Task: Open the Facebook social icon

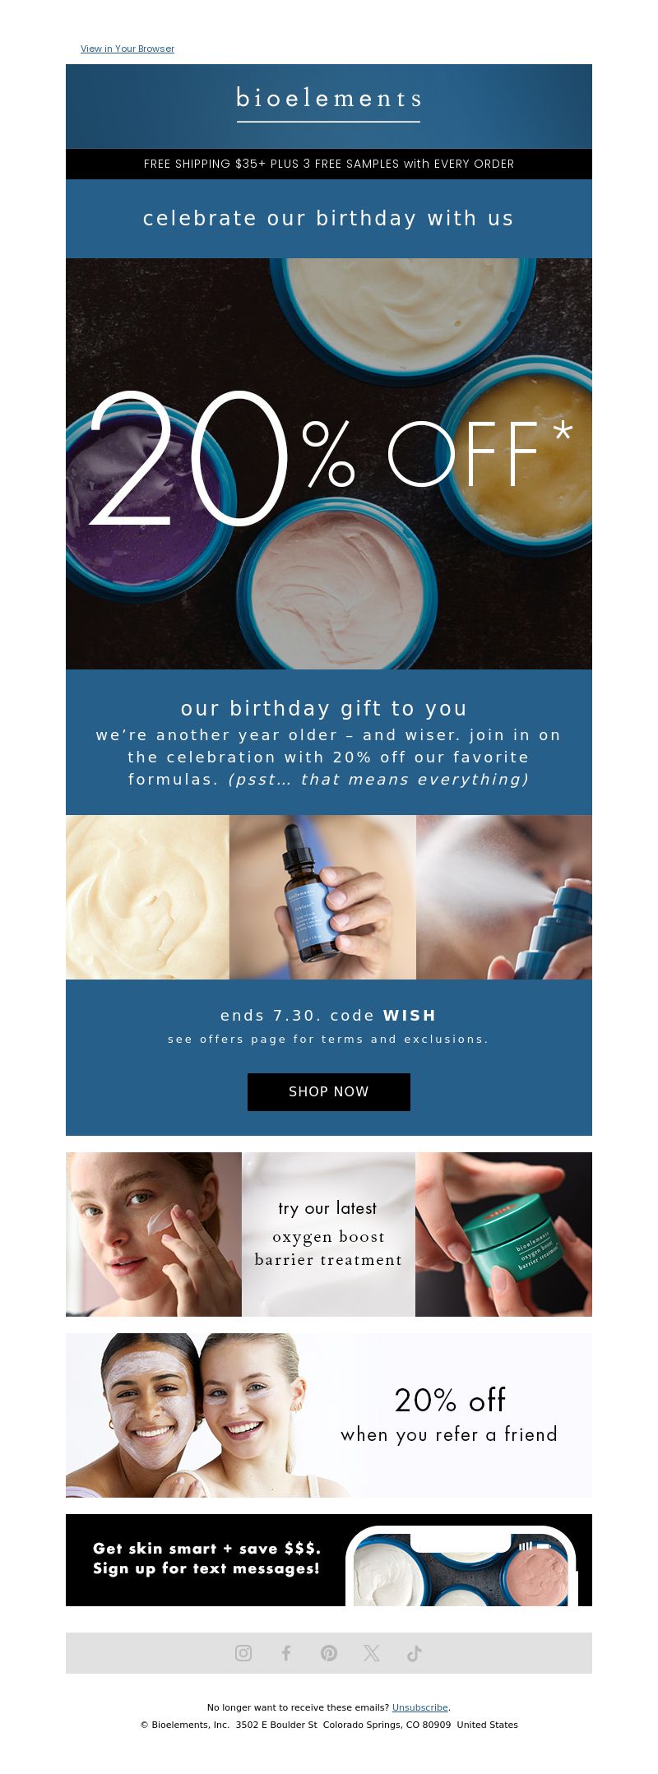Action: [x=286, y=1652]
